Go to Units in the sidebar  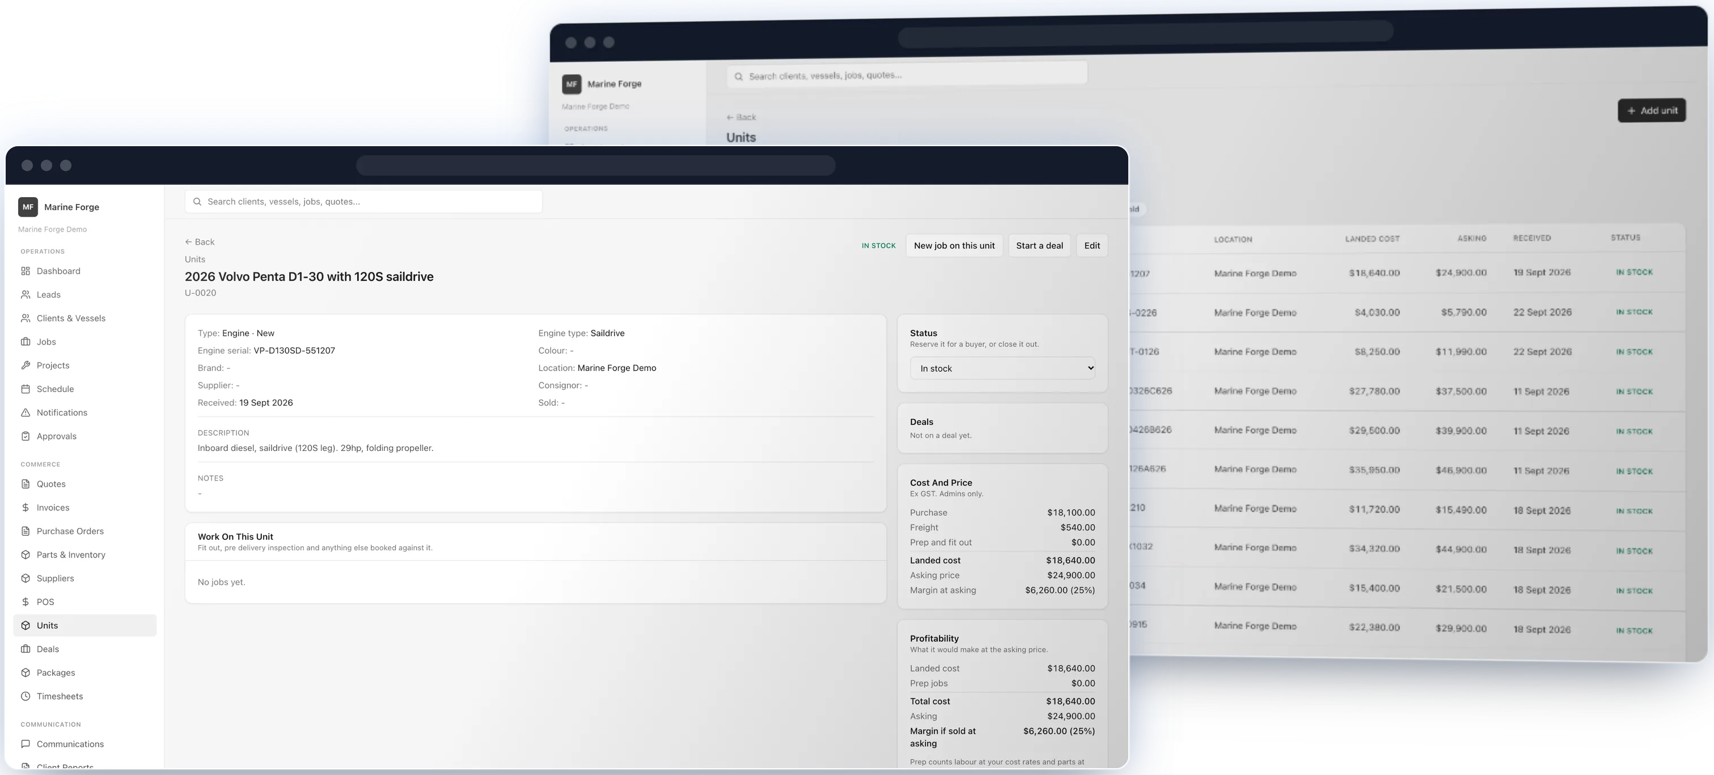coord(84,625)
